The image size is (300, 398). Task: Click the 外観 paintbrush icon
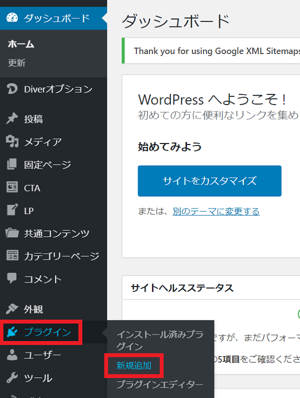click(x=12, y=308)
